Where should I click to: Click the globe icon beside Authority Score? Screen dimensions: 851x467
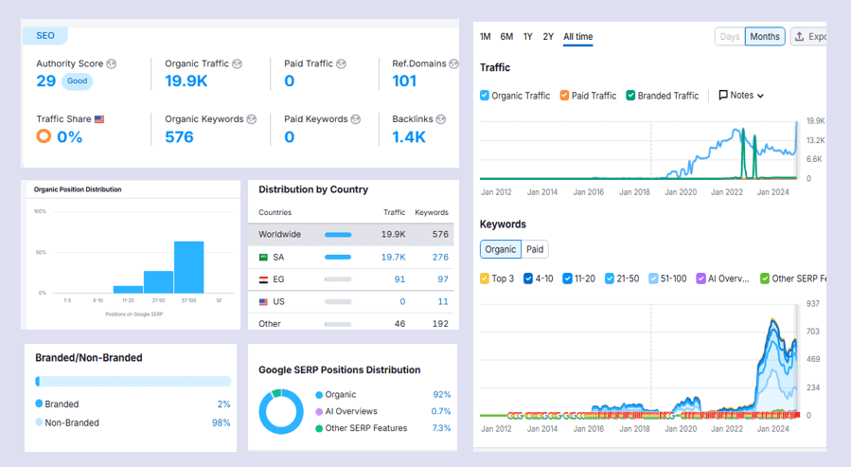click(x=112, y=64)
